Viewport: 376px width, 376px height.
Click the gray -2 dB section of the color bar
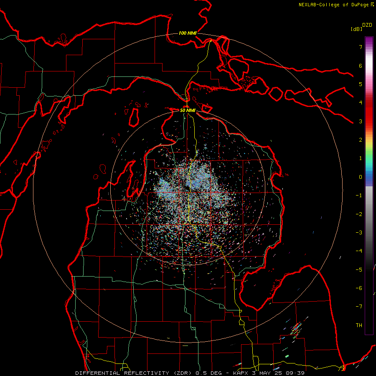click(369, 214)
